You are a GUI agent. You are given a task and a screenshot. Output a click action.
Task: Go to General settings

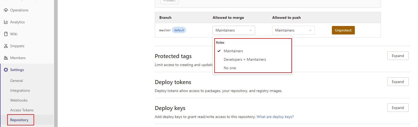[x=17, y=81]
